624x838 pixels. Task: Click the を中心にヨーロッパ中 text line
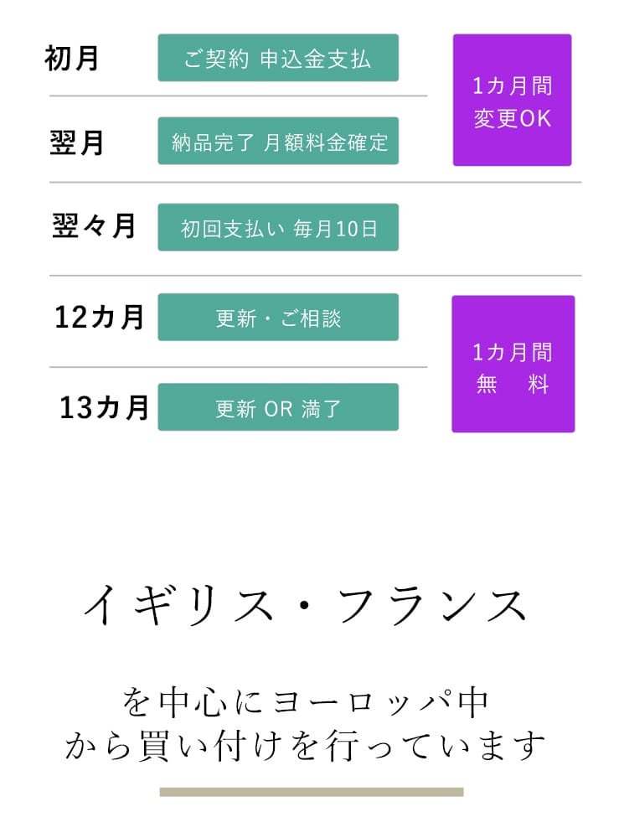305,702
